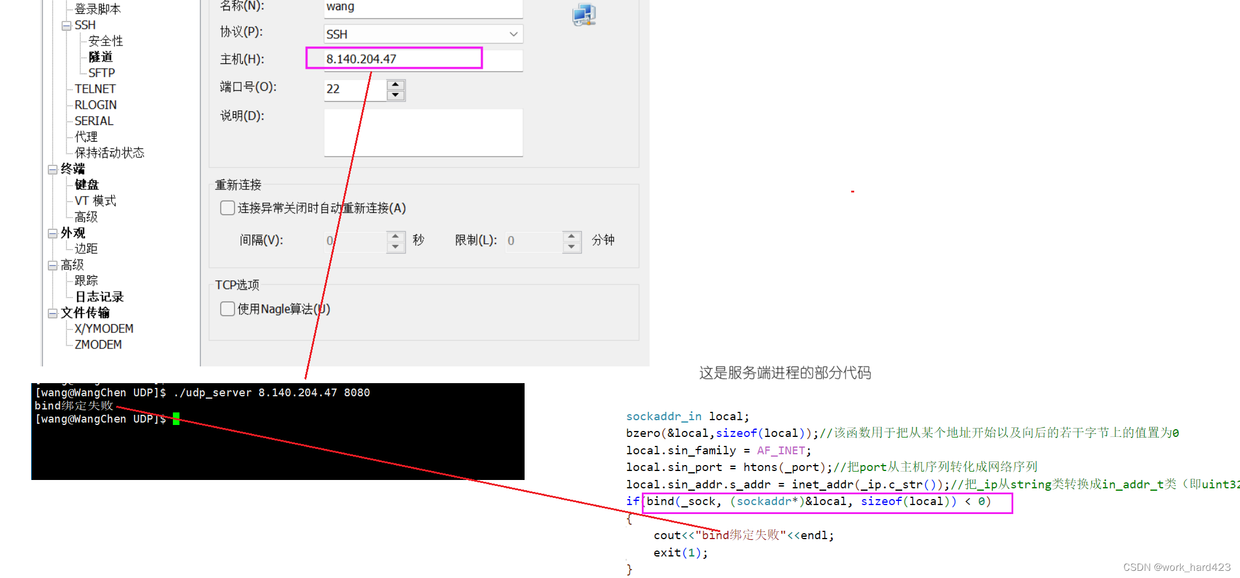Click the 间隔 interval value field
This screenshot has height=578, width=1240.
(x=355, y=241)
